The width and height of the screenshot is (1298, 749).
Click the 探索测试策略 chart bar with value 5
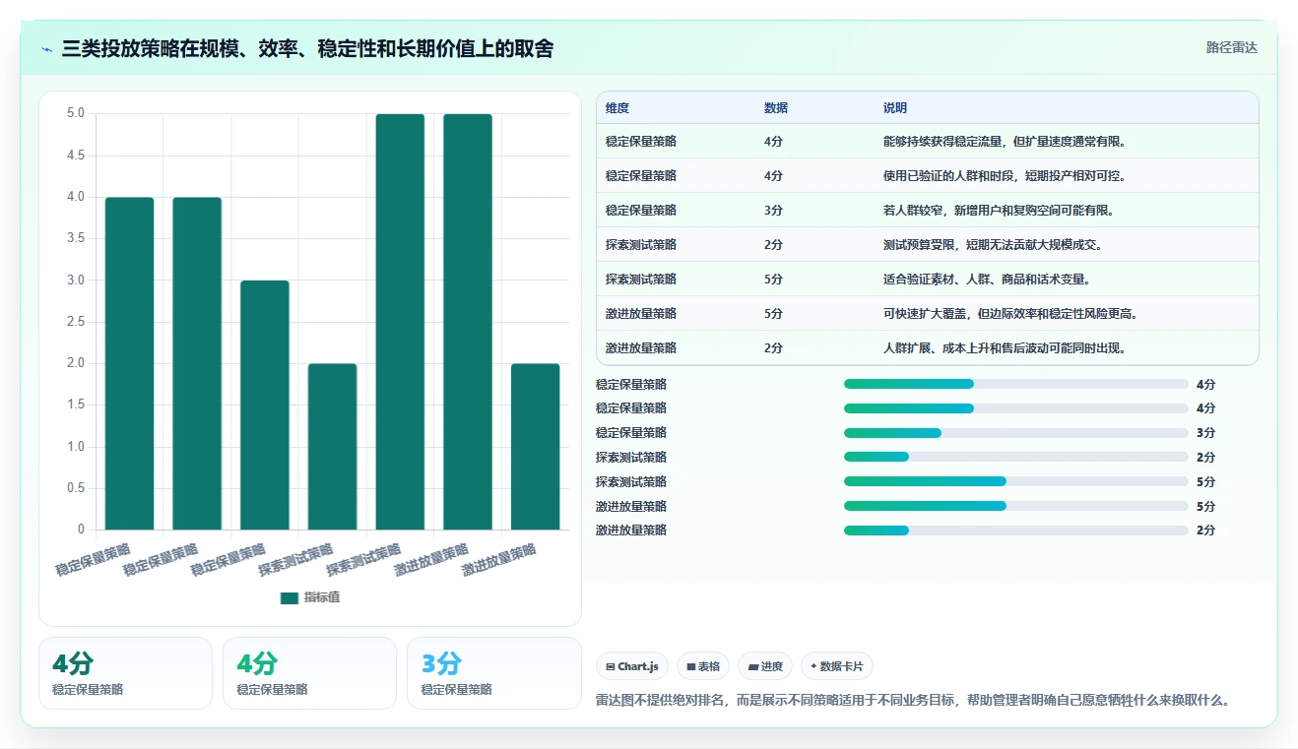[400, 322]
